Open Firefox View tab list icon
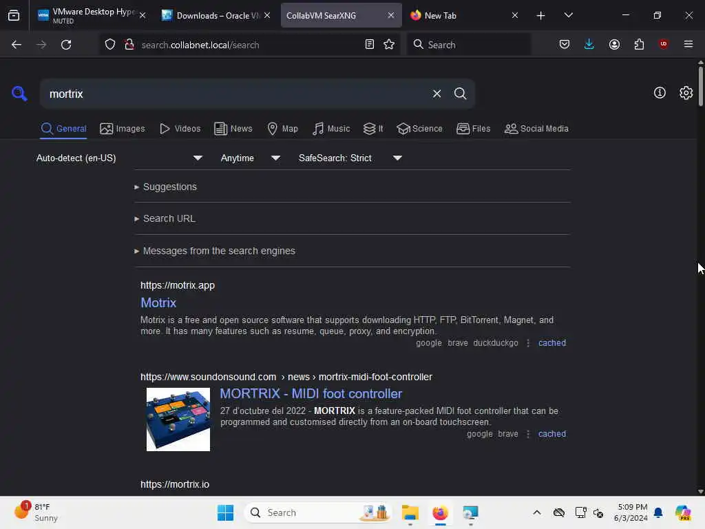 (x=14, y=16)
